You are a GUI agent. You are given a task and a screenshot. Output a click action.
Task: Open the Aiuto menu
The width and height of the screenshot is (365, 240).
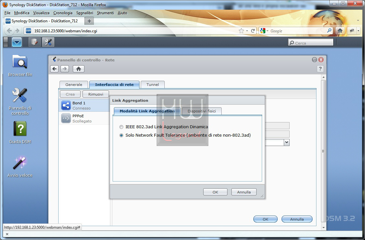coord(122,13)
